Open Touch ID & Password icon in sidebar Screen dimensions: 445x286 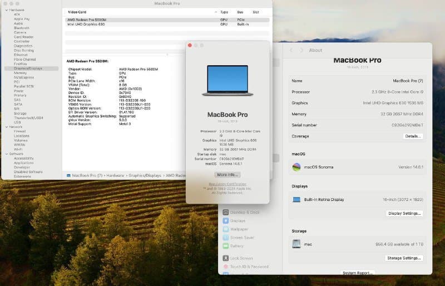pos(226,267)
